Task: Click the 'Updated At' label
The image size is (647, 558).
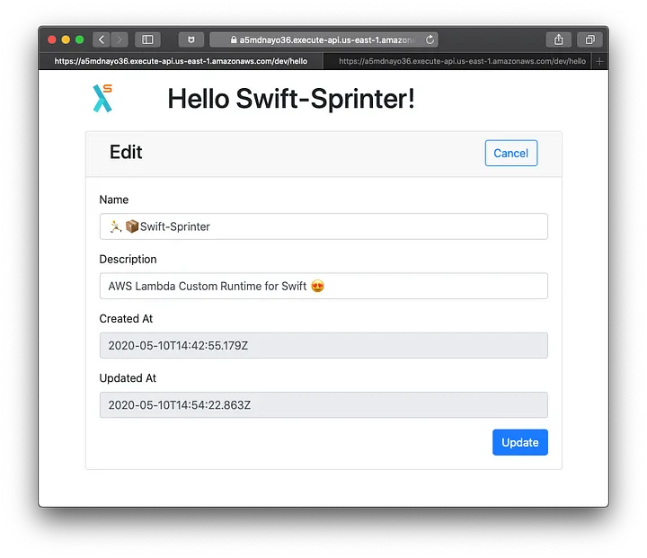Action: pos(128,378)
